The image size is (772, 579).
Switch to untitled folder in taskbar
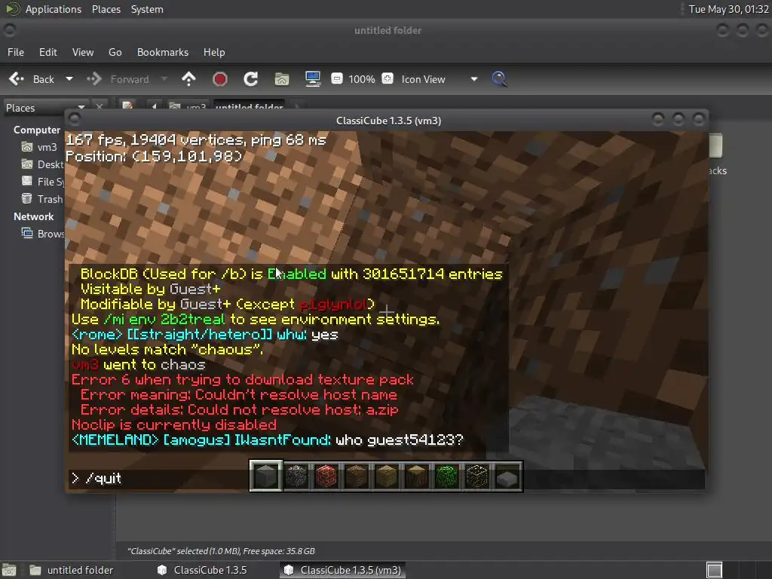click(x=72, y=570)
